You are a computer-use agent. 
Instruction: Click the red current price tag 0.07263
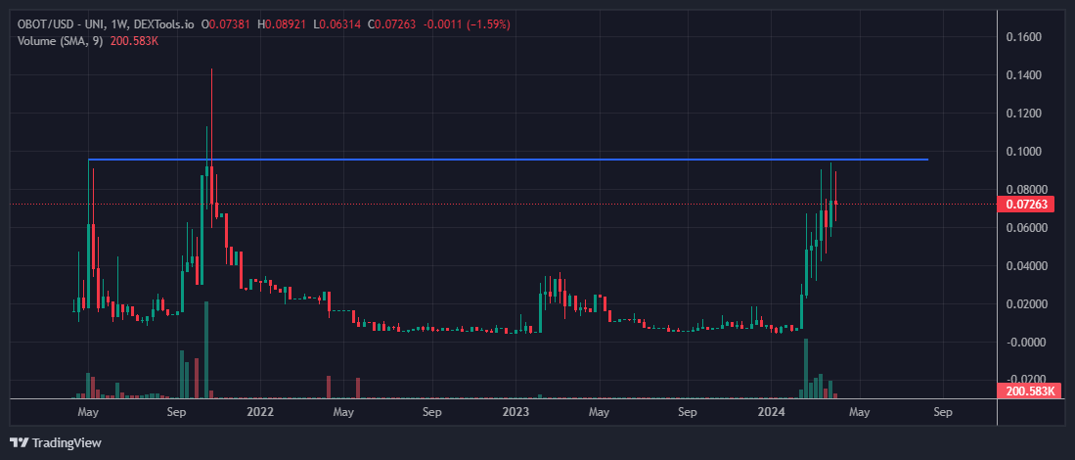1026,205
